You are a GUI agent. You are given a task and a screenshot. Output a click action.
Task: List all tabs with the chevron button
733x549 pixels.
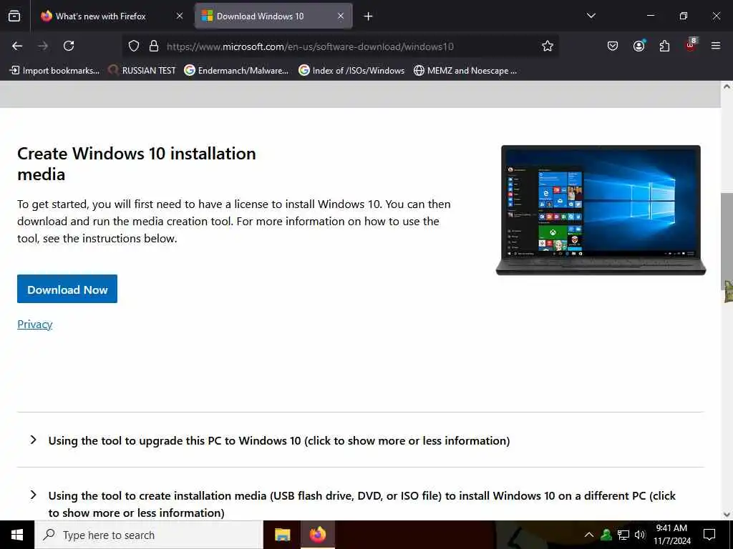coord(591,16)
